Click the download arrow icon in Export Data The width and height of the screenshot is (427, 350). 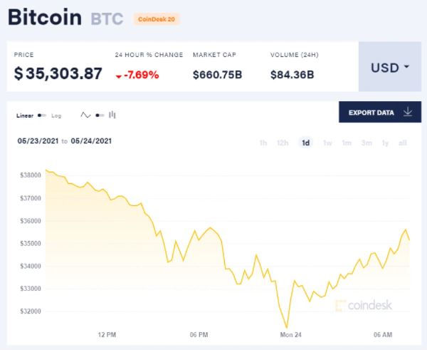(408, 112)
